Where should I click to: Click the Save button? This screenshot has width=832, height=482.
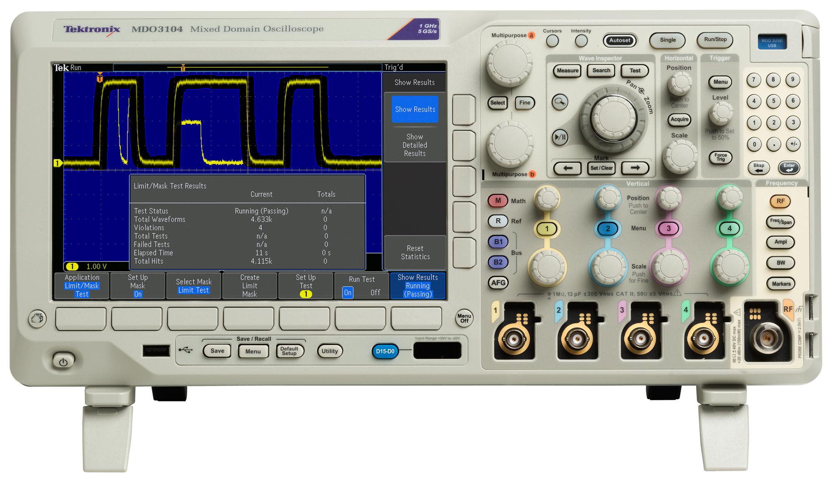[217, 351]
